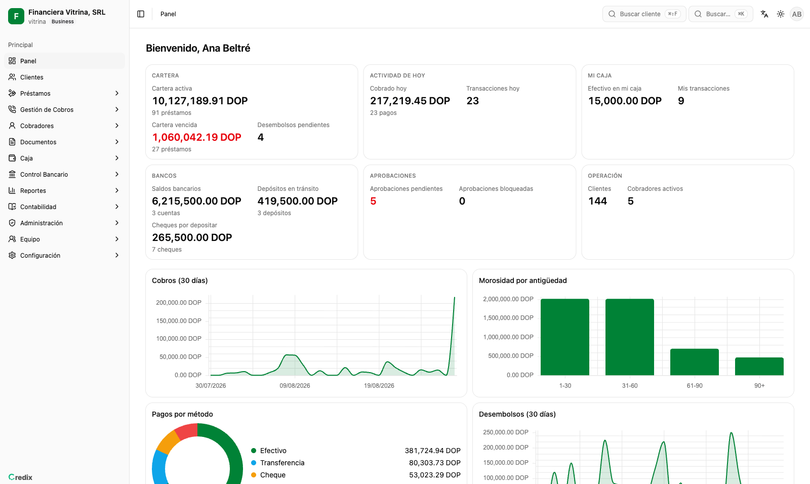Click the Credix logo at sidebar bottom
Viewport: 810px width, 484px height.
point(20,477)
